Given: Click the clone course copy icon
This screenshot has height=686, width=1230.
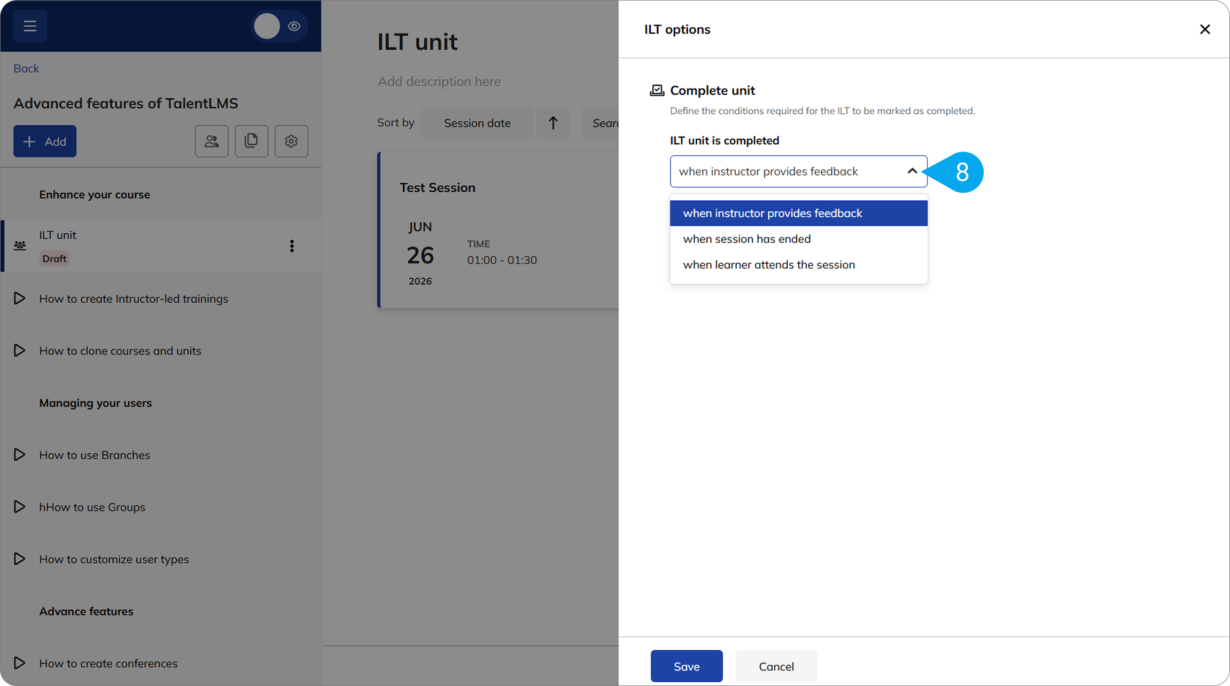Looking at the screenshot, I should [251, 141].
